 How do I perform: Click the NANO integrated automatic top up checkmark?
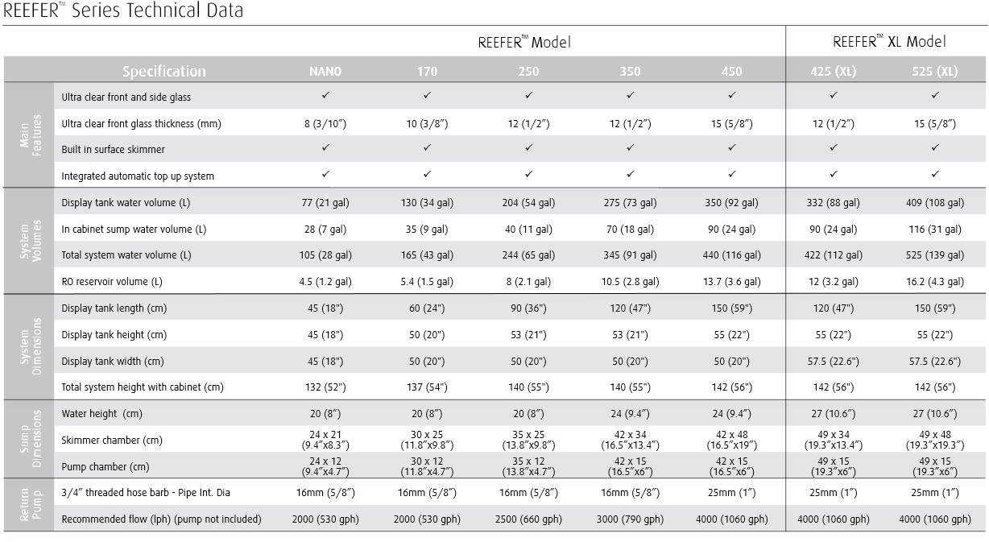click(x=325, y=175)
